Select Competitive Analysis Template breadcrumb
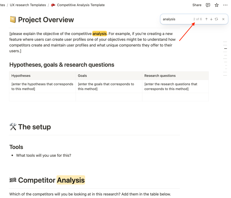 [x=81, y=5]
